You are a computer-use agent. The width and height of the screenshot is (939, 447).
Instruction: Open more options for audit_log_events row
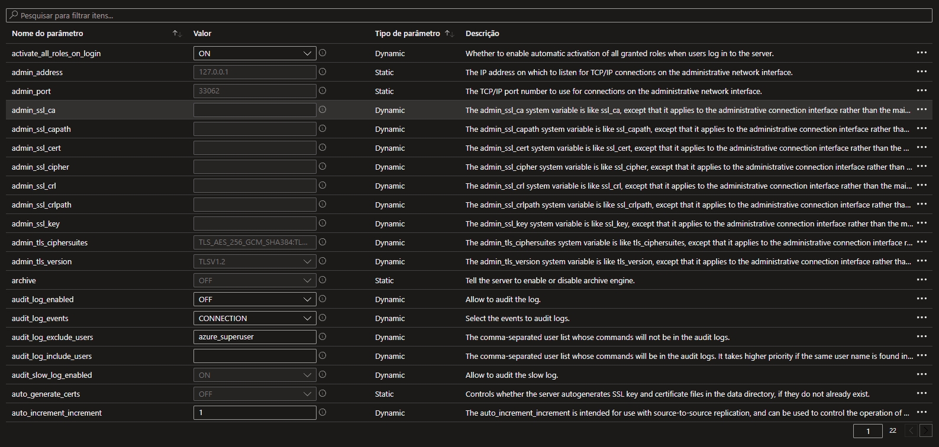921,318
